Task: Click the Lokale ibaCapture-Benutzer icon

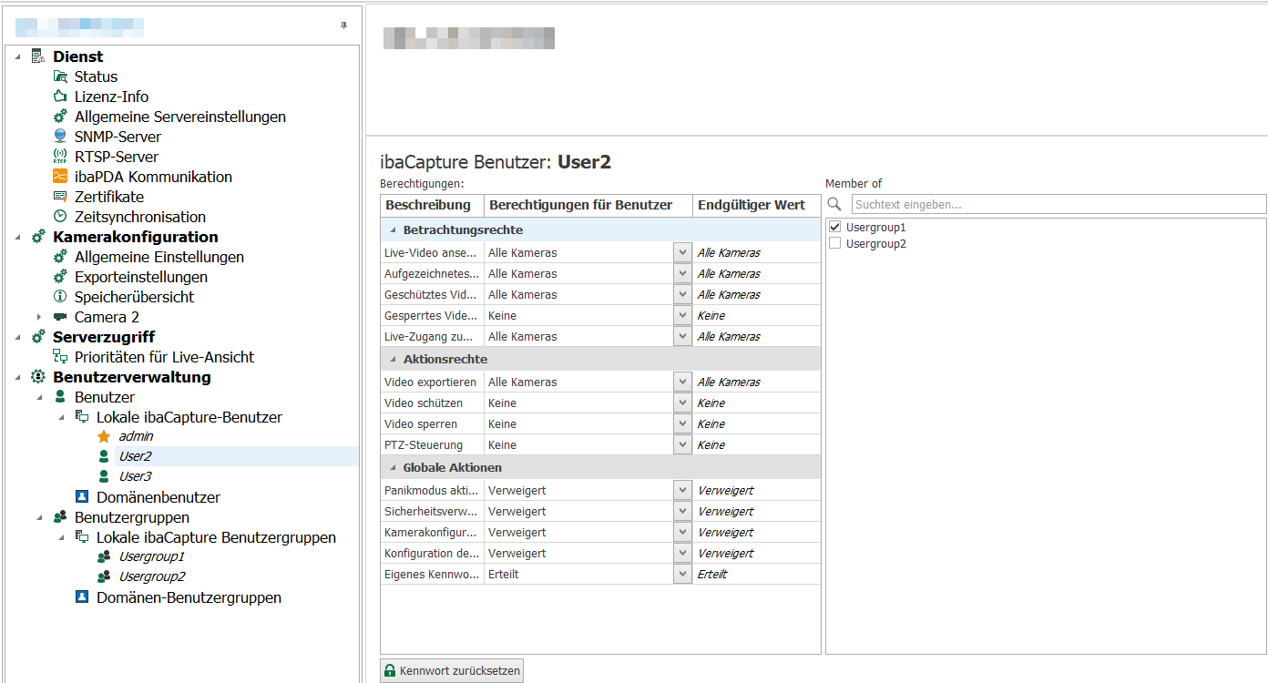Action: point(82,417)
